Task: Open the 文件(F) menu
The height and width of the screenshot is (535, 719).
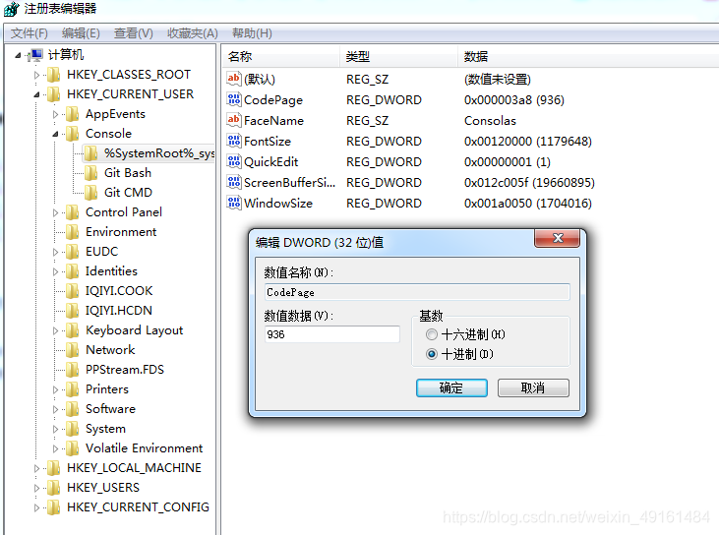Action: [x=30, y=33]
